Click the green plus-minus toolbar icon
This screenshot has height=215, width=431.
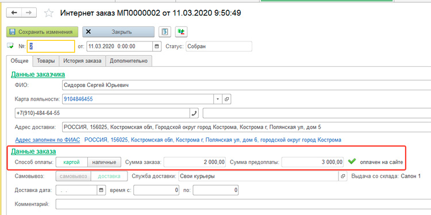(x=182, y=32)
